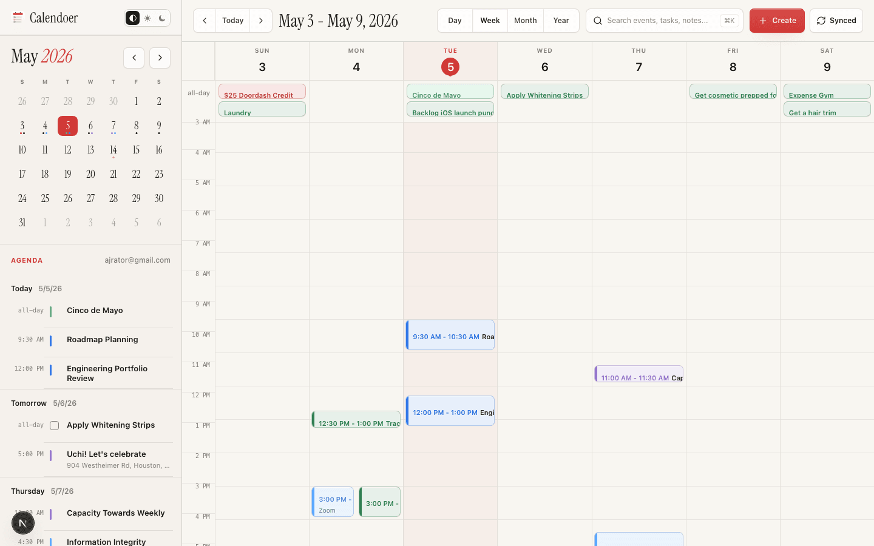This screenshot has width=874, height=546.
Task: Go to previous month in mini calendar
Action: pyautogui.click(x=134, y=58)
